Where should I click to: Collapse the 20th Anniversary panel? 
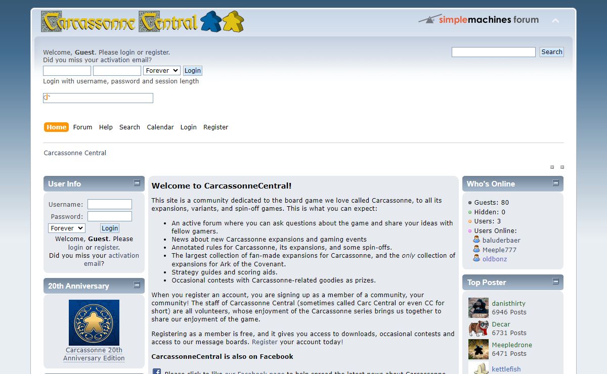(137, 285)
